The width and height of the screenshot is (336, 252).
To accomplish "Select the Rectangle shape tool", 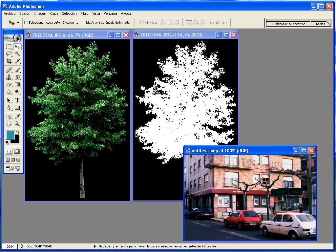I will pos(17,108).
